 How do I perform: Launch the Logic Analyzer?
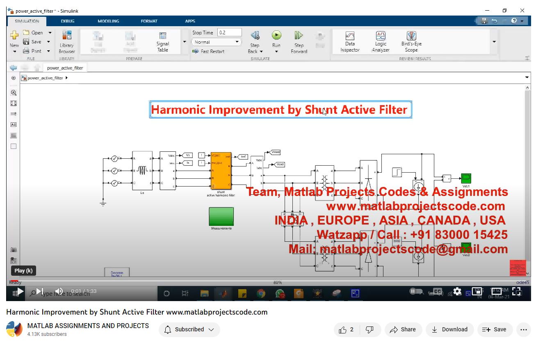[381, 42]
